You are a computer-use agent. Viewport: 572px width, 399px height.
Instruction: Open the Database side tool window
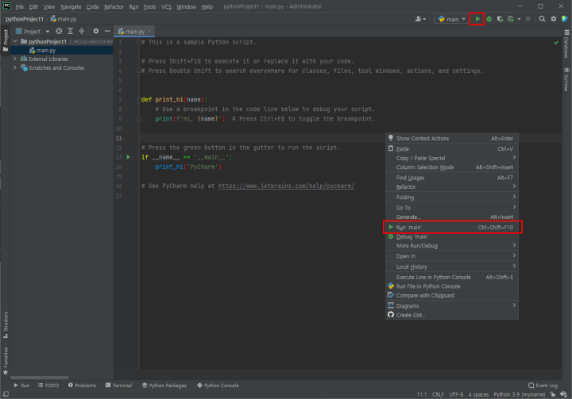click(566, 44)
